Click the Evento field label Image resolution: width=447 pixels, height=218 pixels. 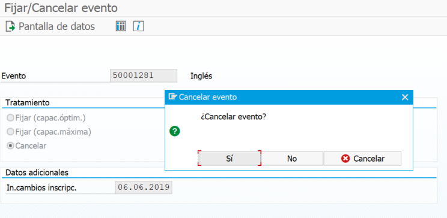(x=14, y=76)
